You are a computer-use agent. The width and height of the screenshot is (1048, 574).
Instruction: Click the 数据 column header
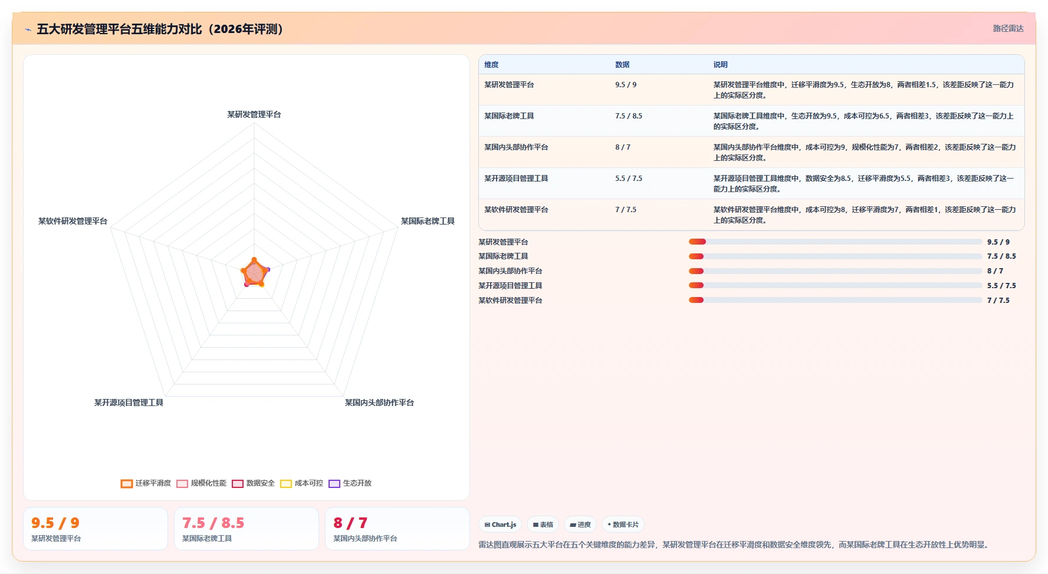tap(622, 65)
